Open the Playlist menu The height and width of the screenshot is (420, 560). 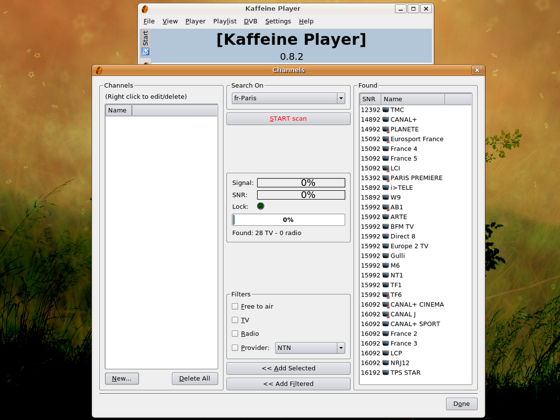tap(225, 21)
